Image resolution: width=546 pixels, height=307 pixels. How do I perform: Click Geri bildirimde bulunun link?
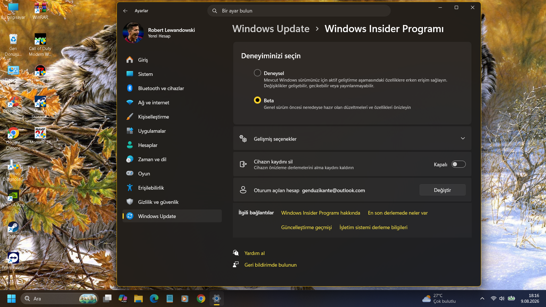[x=270, y=265]
